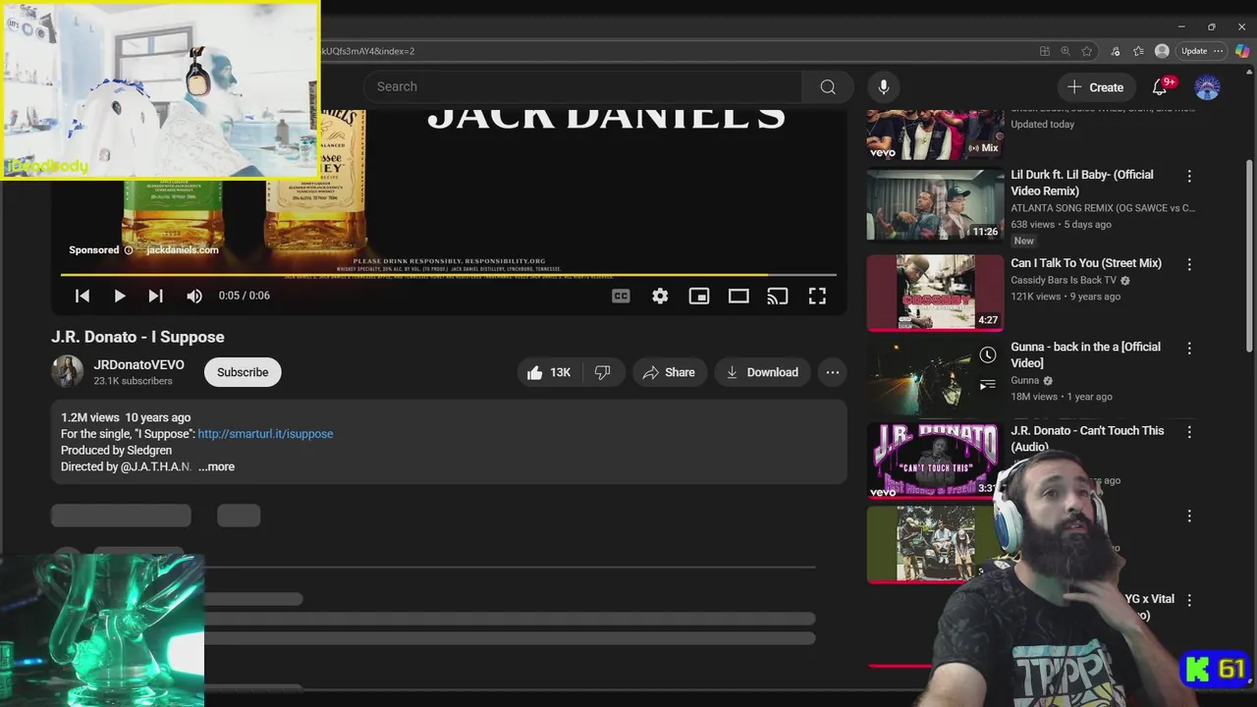
Task: Click the page vertical scrollbar
Action: (1249, 255)
